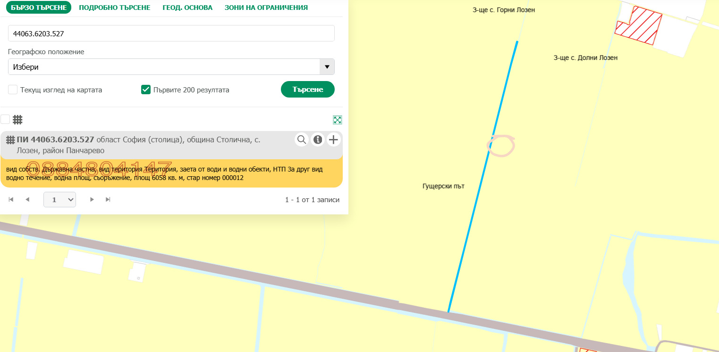
Task: Click the green zoom-to-extent icon above results
Action: tap(337, 120)
